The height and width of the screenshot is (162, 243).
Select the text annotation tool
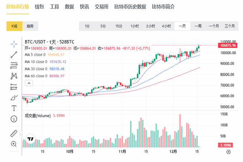14,108
